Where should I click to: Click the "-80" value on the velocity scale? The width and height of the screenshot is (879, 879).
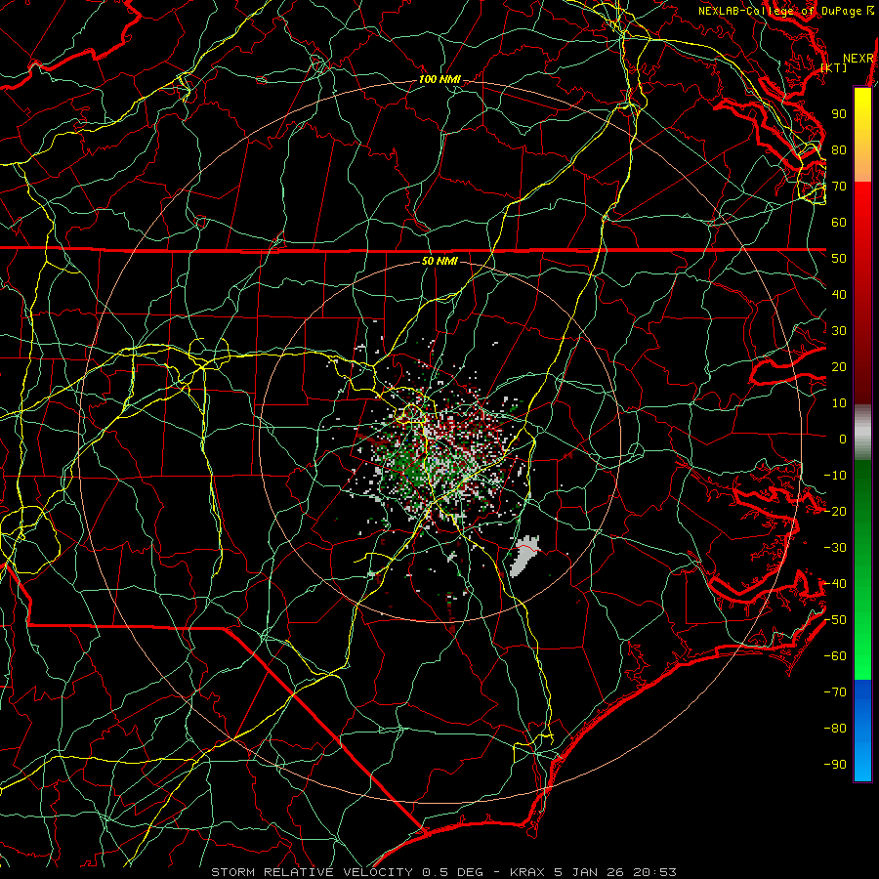point(835,729)
